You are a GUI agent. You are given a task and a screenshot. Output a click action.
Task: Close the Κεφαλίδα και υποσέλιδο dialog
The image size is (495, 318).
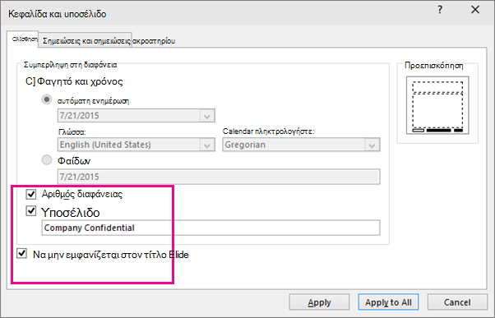(475, 10)
